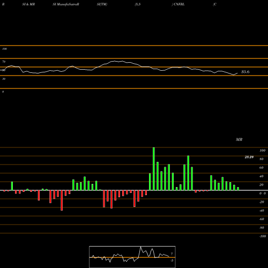Image resolution: width=268 pixels, height=268 pixels.
Task: Click the end point of the RSI line
Action: pos(237,73)
